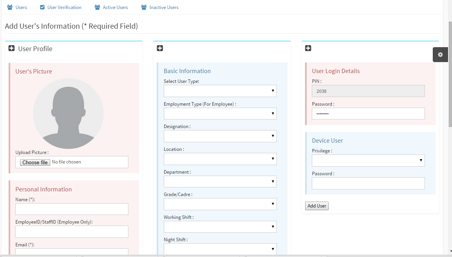Expand the Designation dropdown
The height and width of the screenshot is (257, 452).
[x=220, y=136]
